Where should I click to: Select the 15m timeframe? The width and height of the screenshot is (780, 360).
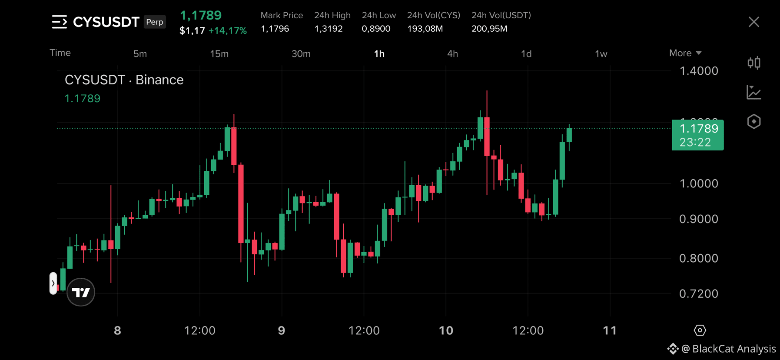pyautogui.click(x=219, y=54)
